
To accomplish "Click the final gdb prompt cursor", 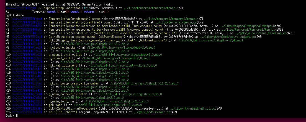I will [17, 116].
